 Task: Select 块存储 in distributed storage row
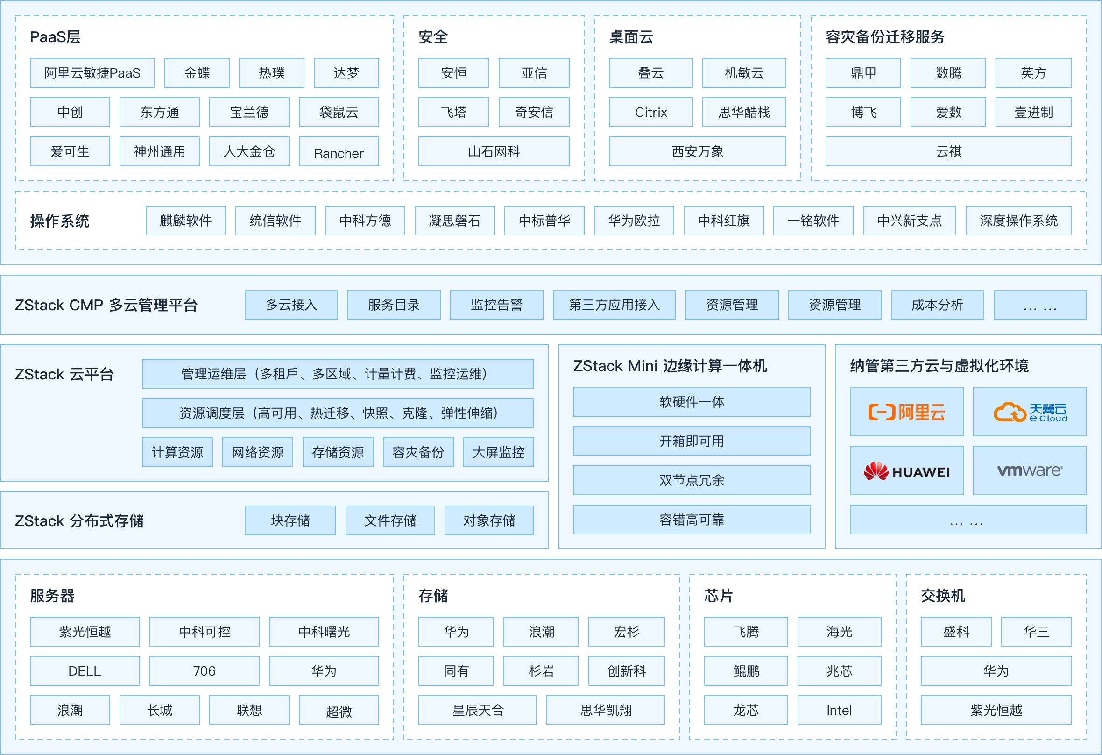[x=290, y=520]
